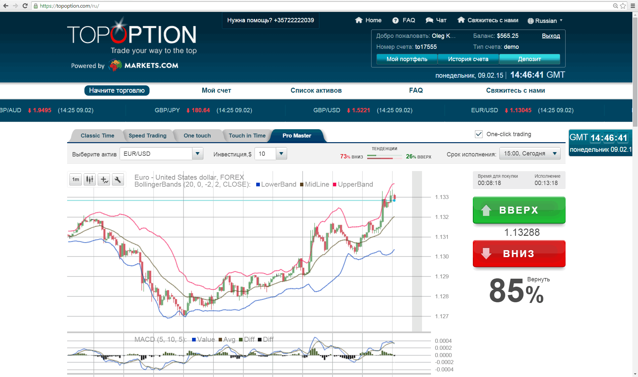This screenshot has width=638, height=377.
Task: Click the browser back arrow
Action: click(6, 6)
